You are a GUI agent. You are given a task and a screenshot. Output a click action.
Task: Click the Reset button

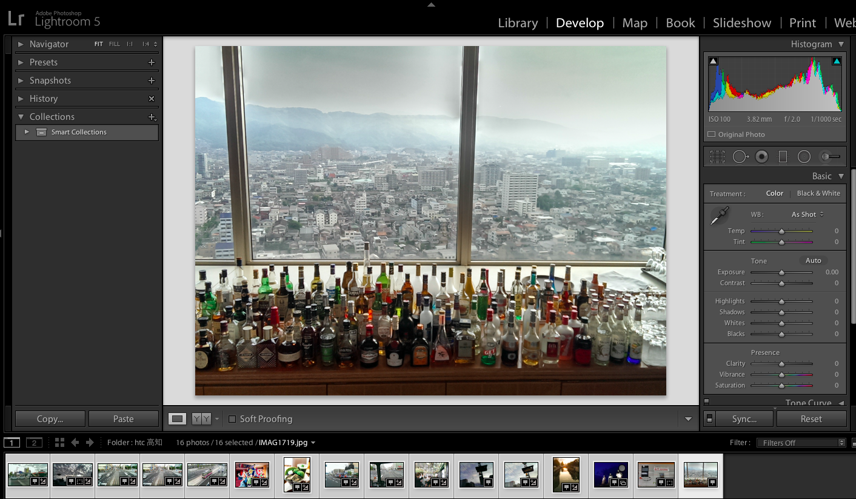811,419
